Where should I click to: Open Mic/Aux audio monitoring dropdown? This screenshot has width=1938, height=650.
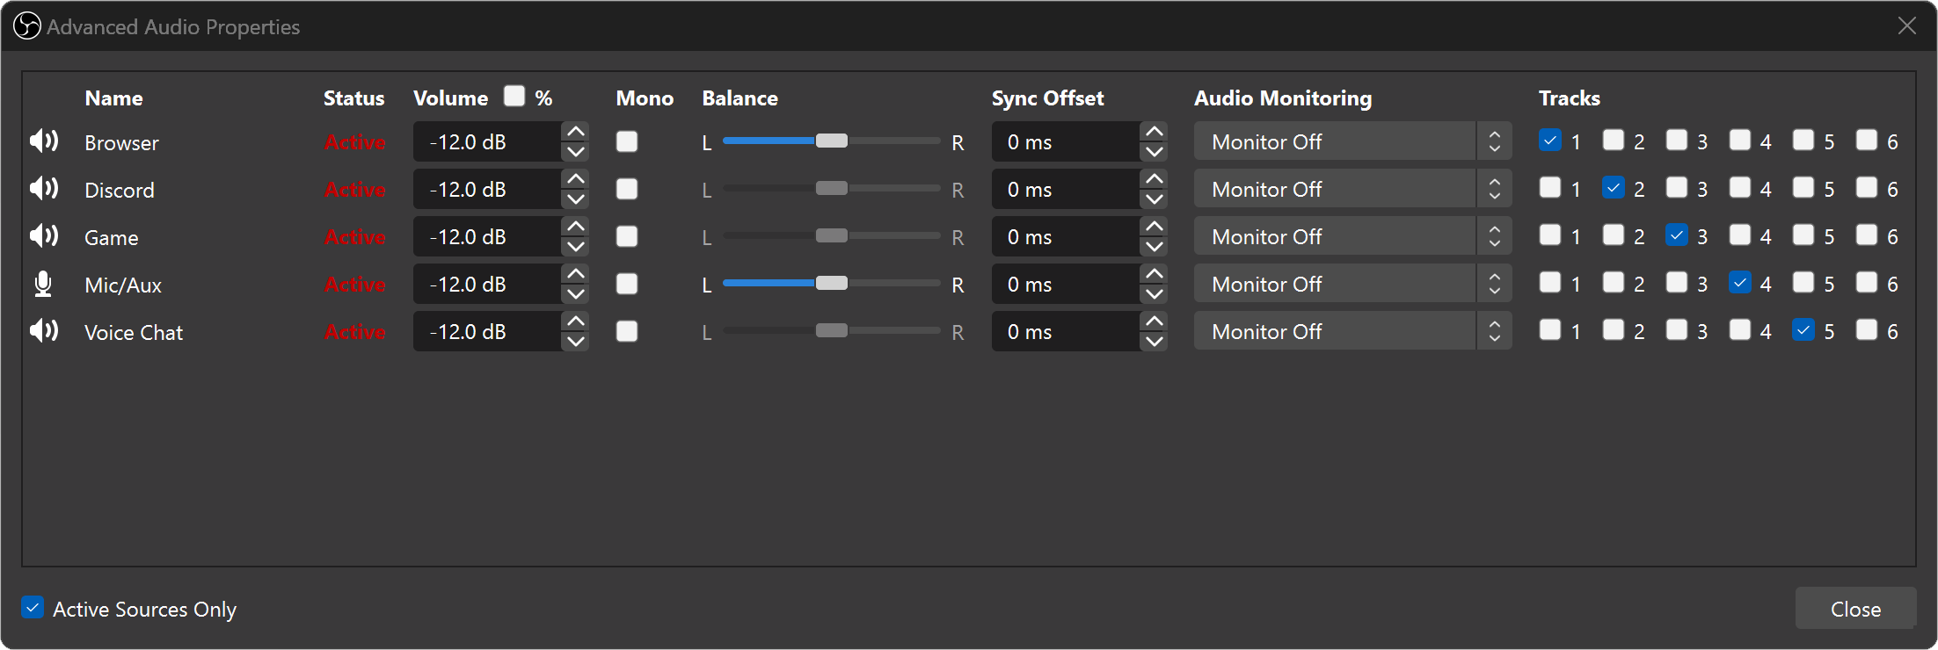point(1352,284)
